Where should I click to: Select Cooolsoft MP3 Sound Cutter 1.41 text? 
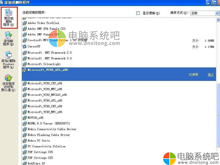coord(57,40)
